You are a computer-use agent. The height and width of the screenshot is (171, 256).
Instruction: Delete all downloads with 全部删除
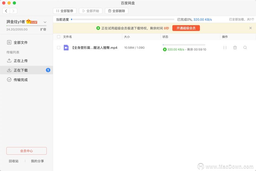117,11
